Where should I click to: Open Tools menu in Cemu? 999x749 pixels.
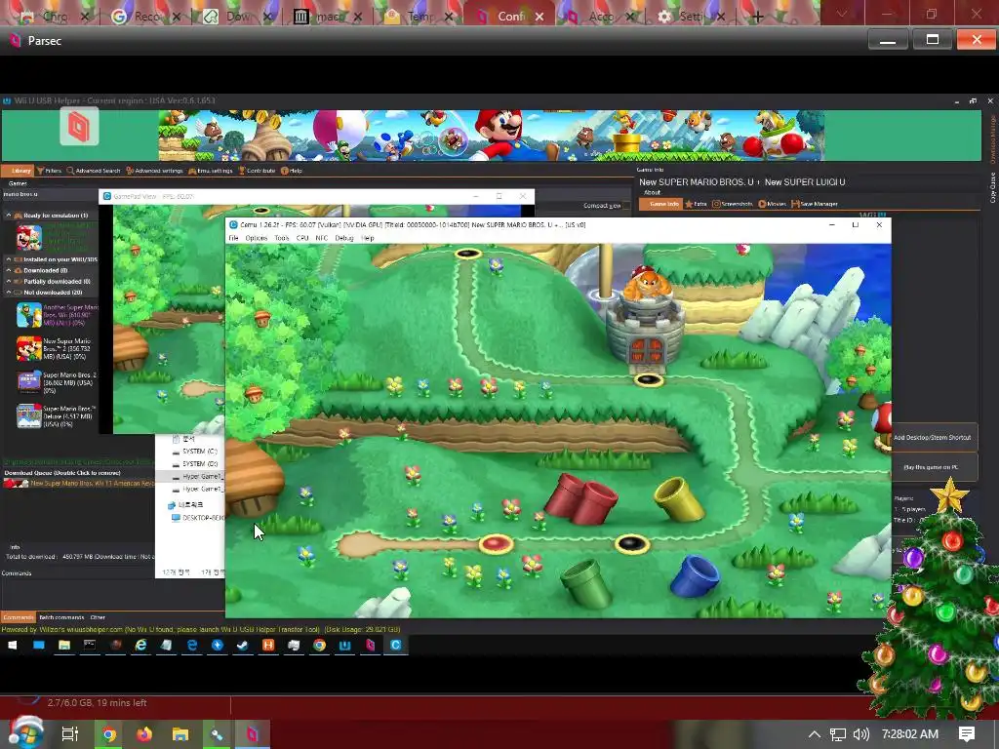(x=282, y=238)
